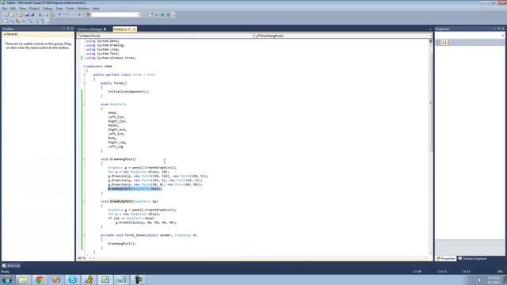This screenshot has height=285, width=507.
Task: Click the Save toolbar icon
Action: 26,15
